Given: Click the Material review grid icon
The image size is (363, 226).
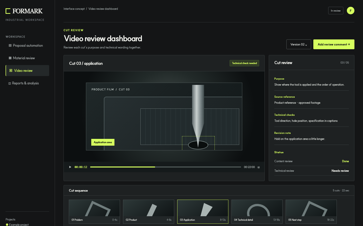Looking at the screenshot, I should point(10,58).
